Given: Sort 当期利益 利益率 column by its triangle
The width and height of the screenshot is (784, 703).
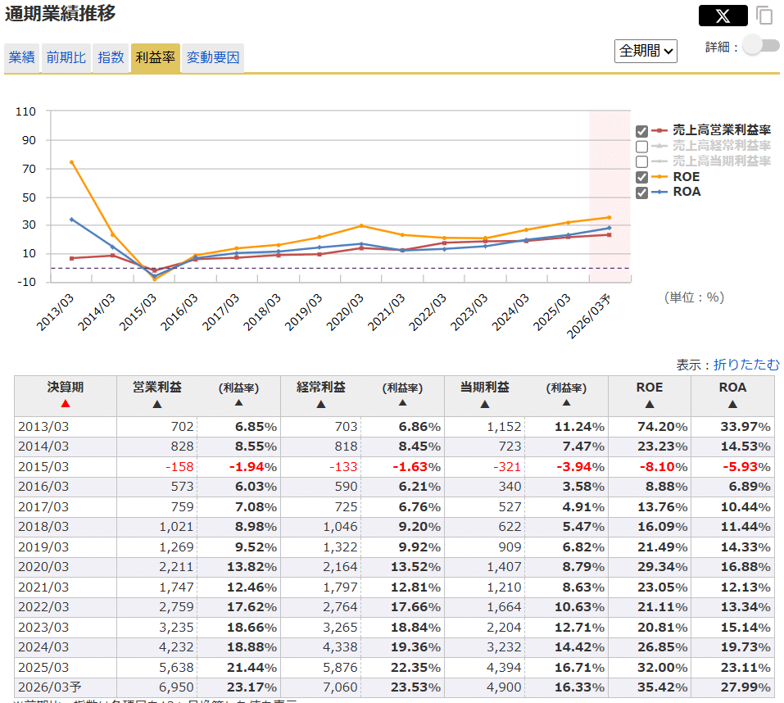Looking at the screenshot, I should pos(566,403).
